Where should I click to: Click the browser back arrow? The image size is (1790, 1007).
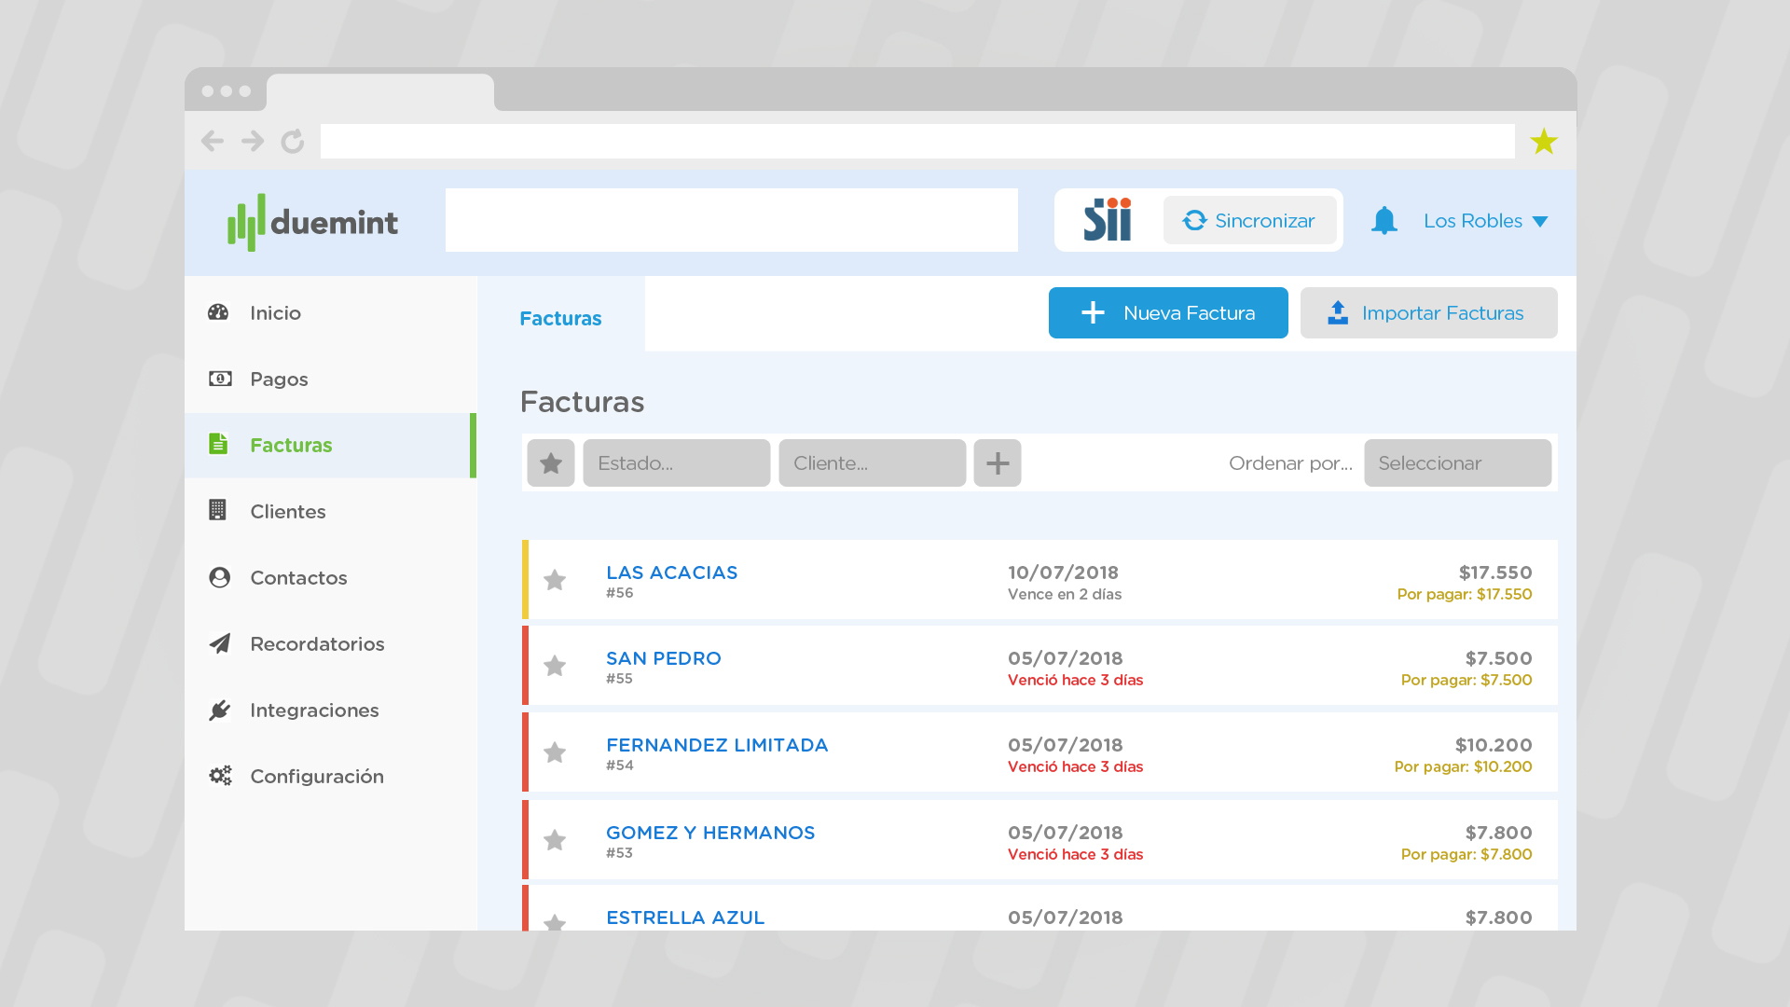pos(213,141)
